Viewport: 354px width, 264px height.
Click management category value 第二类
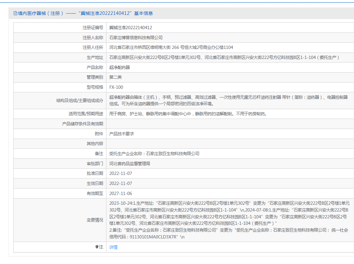tap(116, 77)
